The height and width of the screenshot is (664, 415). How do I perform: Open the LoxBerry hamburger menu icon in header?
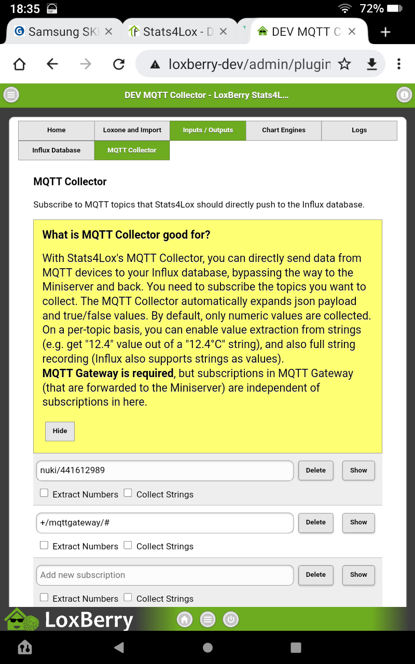click(11, 95)
